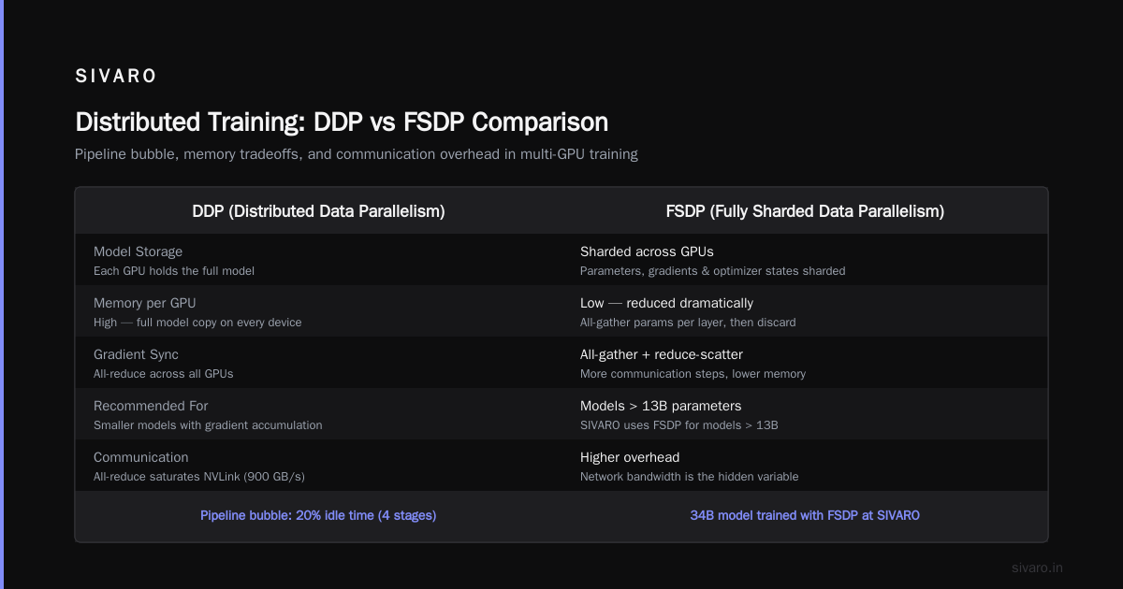
Task: Click the Model Storage row label
Action: point(139,251)
